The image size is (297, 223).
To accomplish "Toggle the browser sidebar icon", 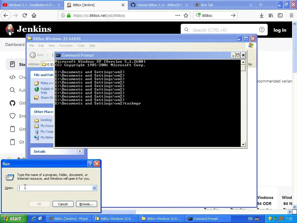I will (x=280, y=15).
